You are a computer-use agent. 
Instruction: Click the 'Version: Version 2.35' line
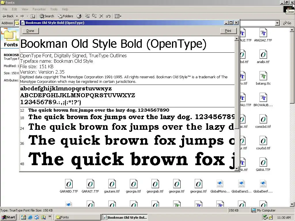pyautogui.click(x=42, y=72)
